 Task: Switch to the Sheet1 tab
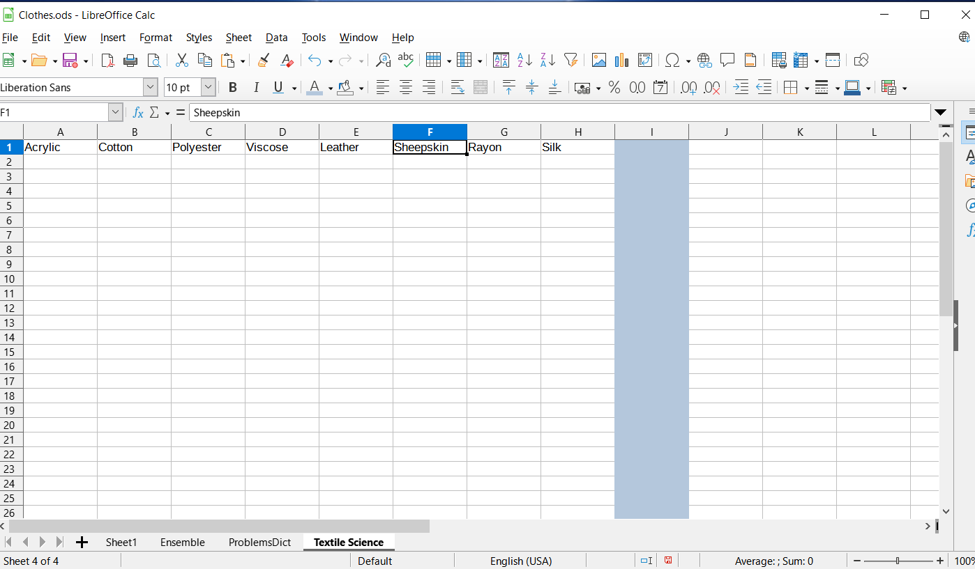click(121, 542)
